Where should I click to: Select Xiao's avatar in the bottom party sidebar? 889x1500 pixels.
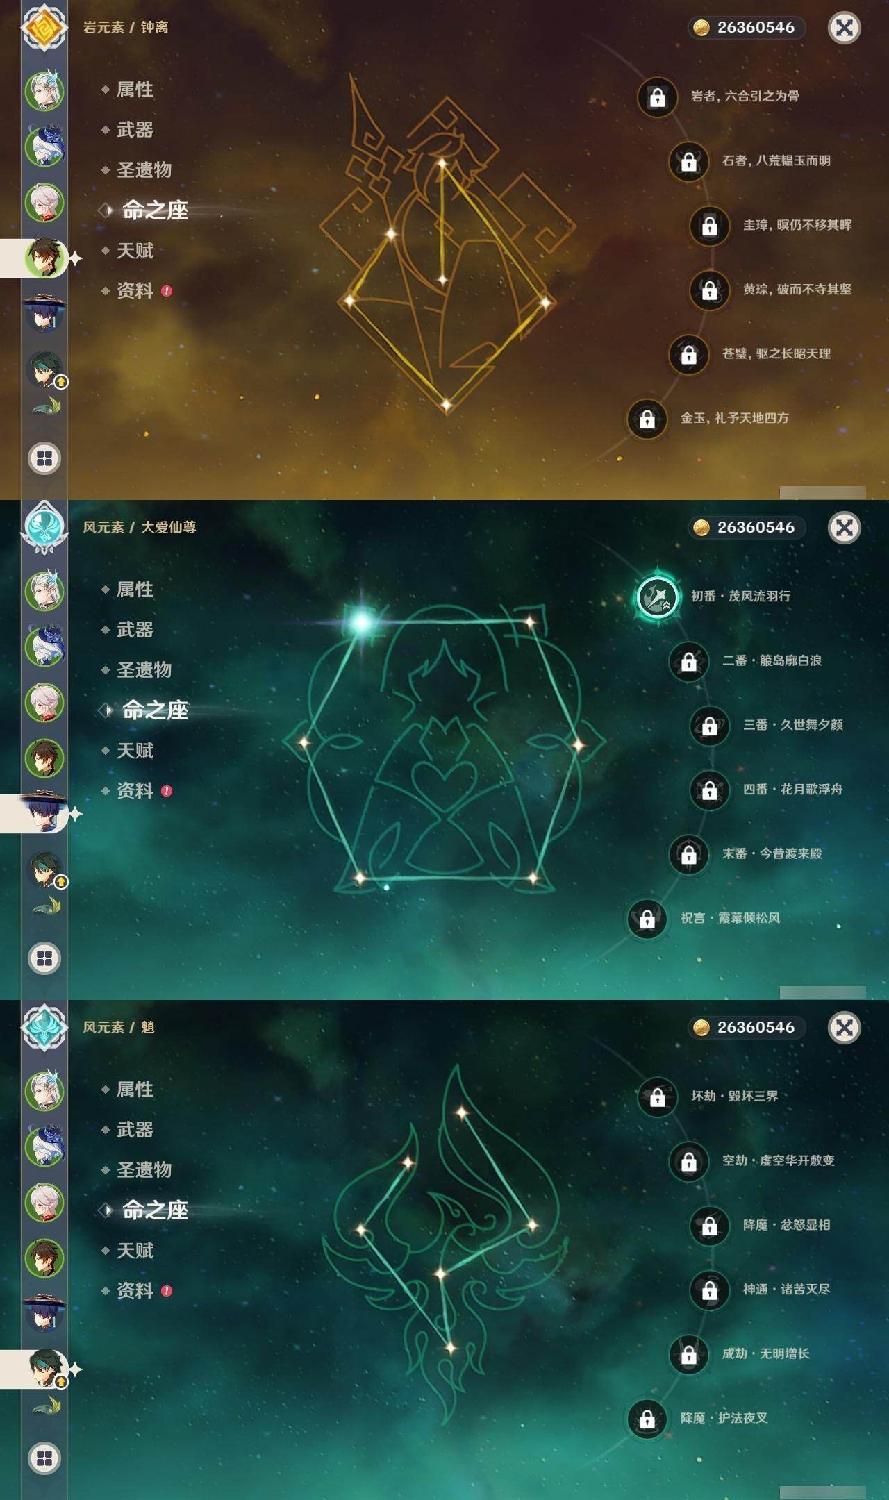[46, 1368]
